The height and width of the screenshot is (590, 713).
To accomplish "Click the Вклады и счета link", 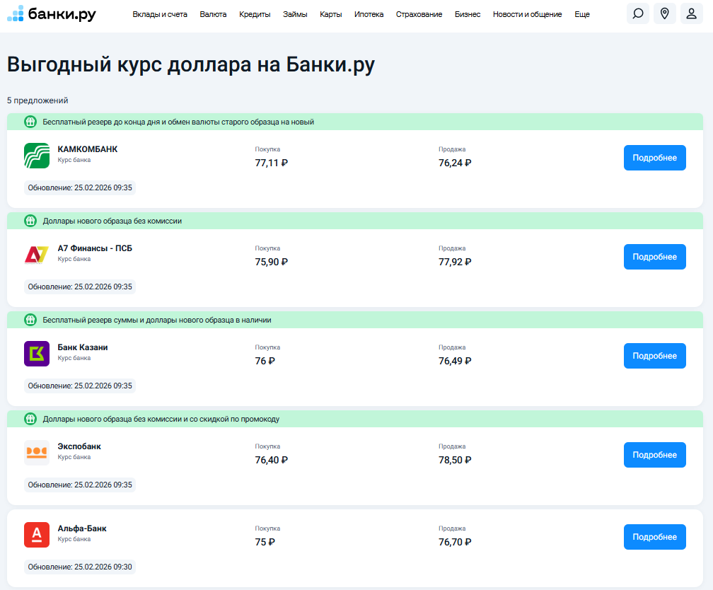I will tap(161, 13).
